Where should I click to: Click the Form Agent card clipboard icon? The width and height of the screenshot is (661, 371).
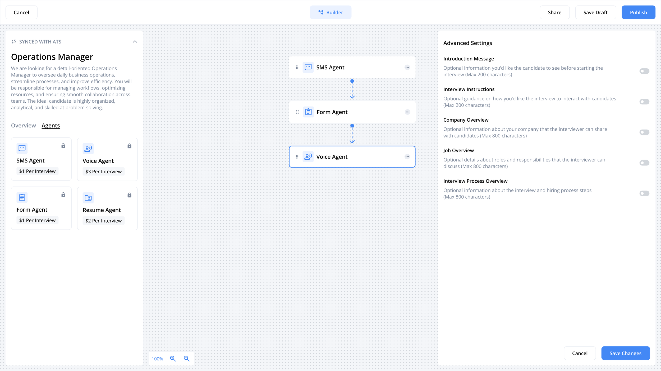pyautogui.click(x=22, y=197)
